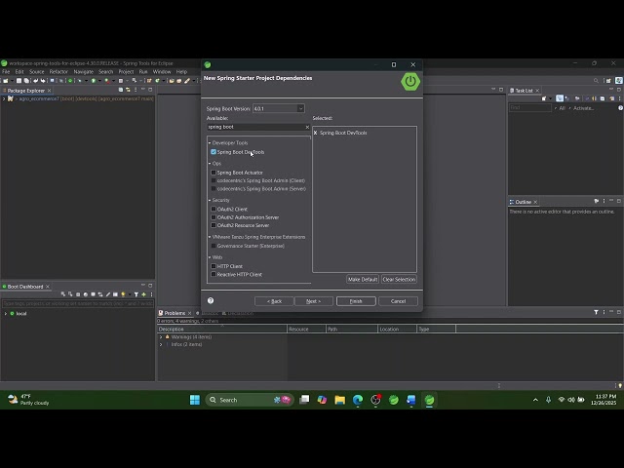Open Microsoft Edge from the taskbar
This screenshot has width=624, height=468.
358,400
